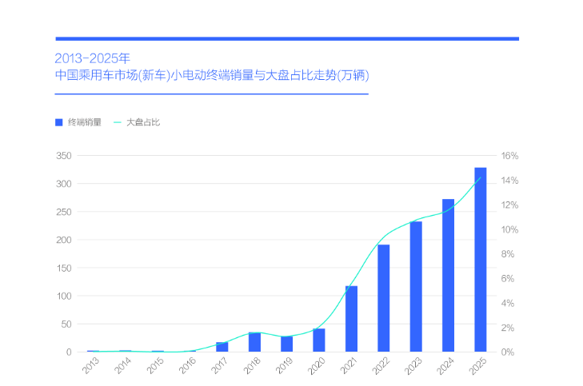Click the chart title starting with 中国乘用车市场

(x=212, y=75)
